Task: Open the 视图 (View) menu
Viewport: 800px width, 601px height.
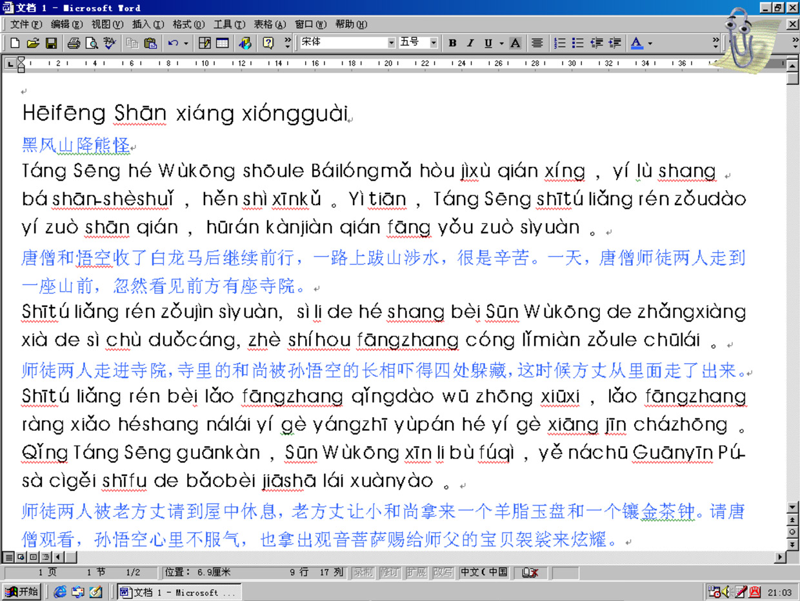Action: tap(107, 25)
